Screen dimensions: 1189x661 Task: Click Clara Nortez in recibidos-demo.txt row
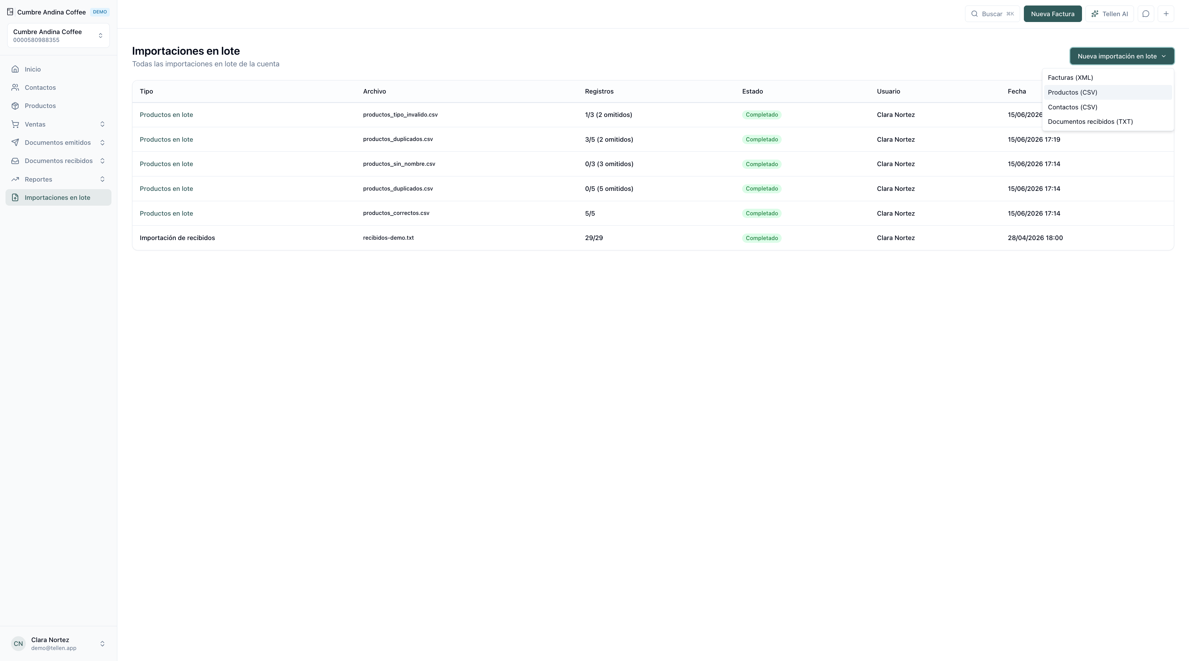[896, 238]
